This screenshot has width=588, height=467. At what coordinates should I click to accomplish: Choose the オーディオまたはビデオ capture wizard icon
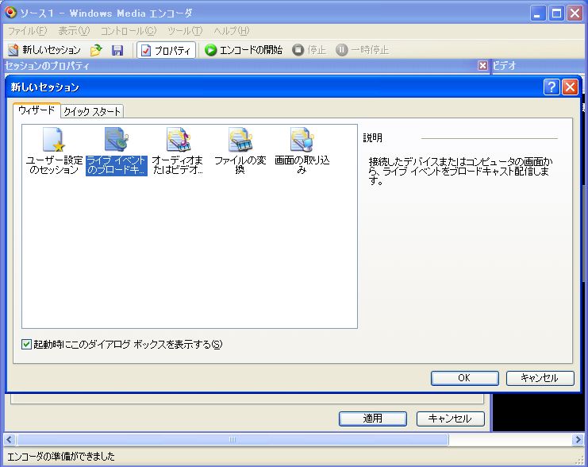pyautogui.click(x=178, y=141)
